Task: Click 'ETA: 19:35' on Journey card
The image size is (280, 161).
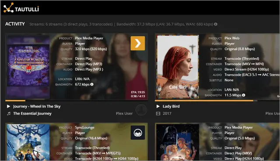Action: [138, 92]
